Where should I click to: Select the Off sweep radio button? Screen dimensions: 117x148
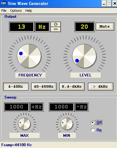coord(93,123)
